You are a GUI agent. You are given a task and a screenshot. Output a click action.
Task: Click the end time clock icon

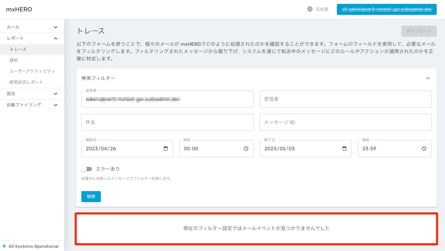424,149
